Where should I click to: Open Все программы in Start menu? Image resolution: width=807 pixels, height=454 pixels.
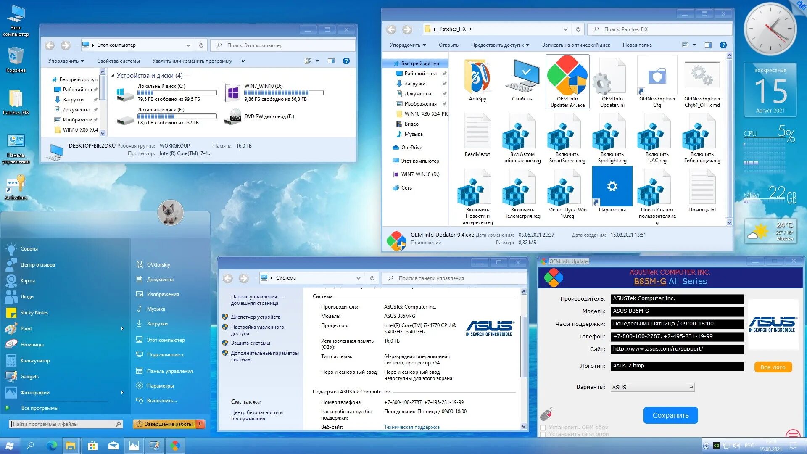coord(39,408)
